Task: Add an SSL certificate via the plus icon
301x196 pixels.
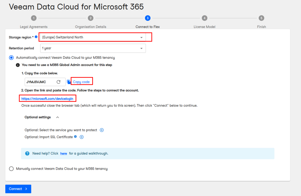Action: point(82,137)
